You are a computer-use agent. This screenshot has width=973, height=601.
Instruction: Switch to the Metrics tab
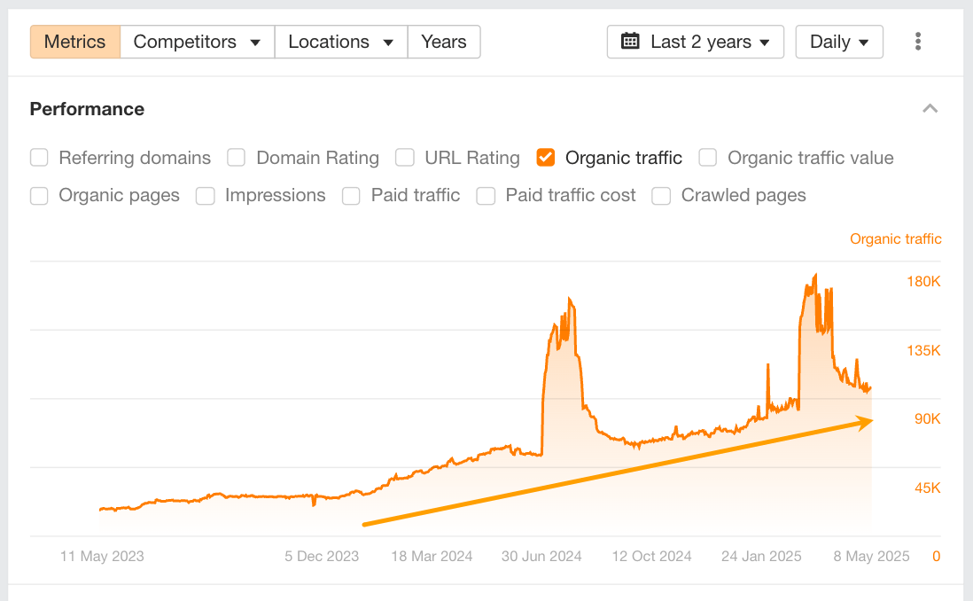74,42
